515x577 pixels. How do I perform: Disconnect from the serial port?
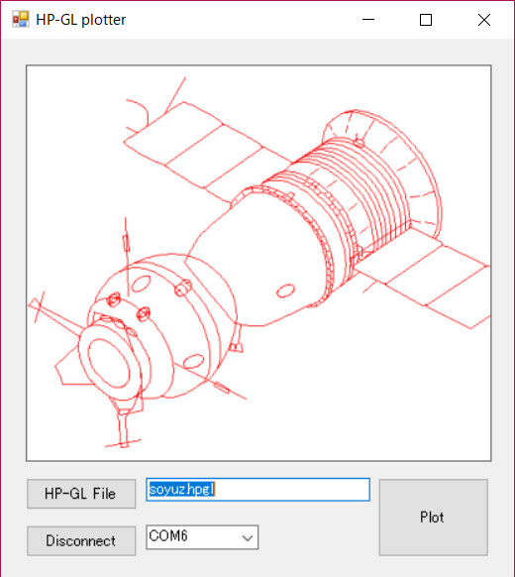click(81, 540)
